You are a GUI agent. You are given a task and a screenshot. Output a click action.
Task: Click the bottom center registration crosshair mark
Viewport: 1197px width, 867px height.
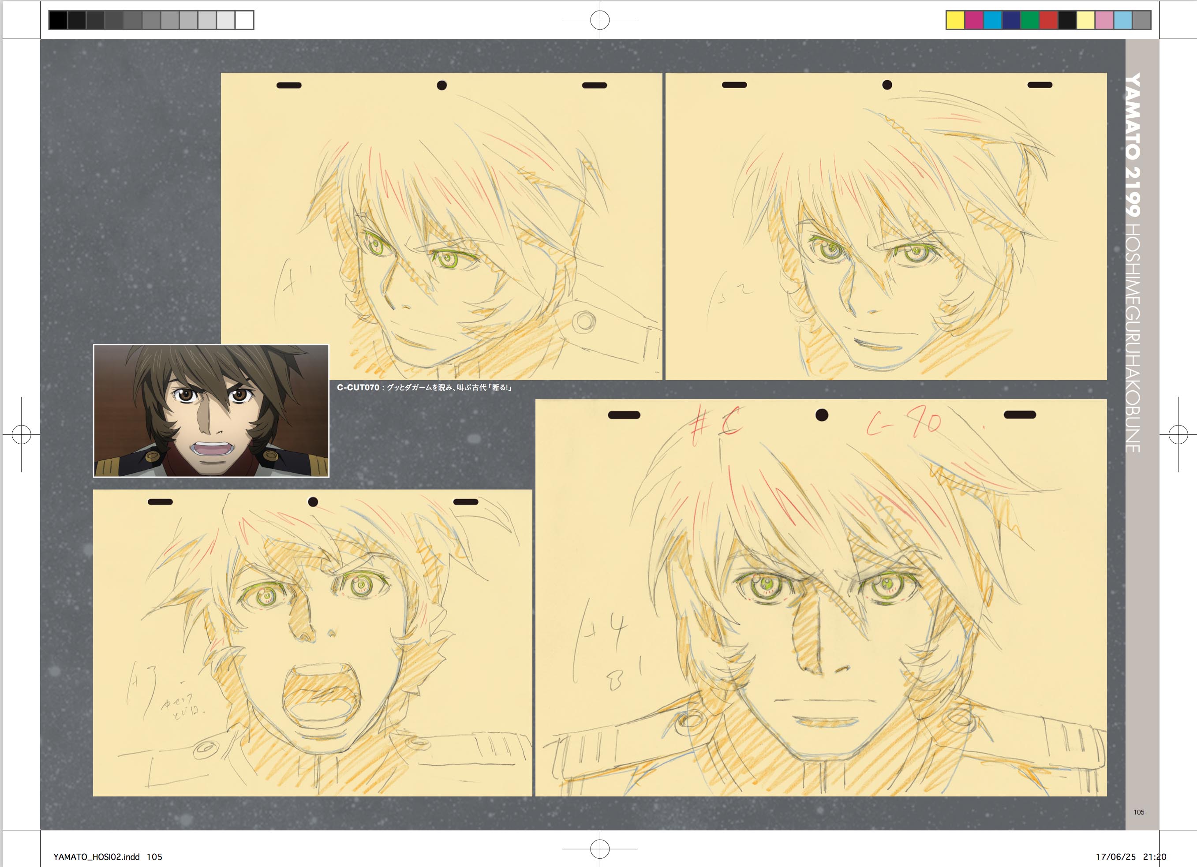click(x=599, y=849)
